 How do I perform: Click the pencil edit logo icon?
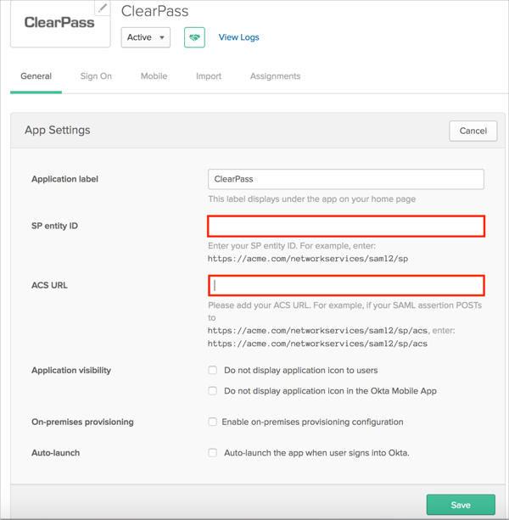pos(103,8)
